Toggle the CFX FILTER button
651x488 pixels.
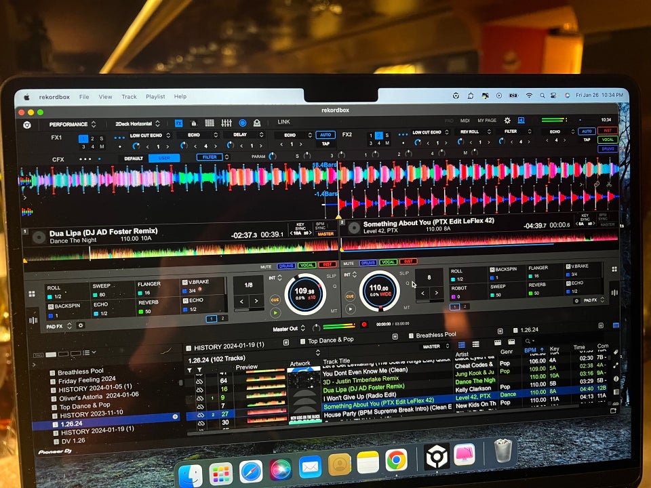[210, 157]
